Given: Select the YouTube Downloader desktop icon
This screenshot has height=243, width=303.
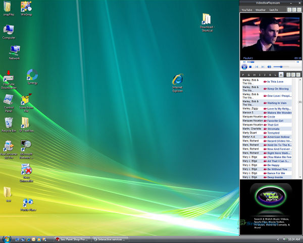Looking at the screenshot, I should click(9, 80).
